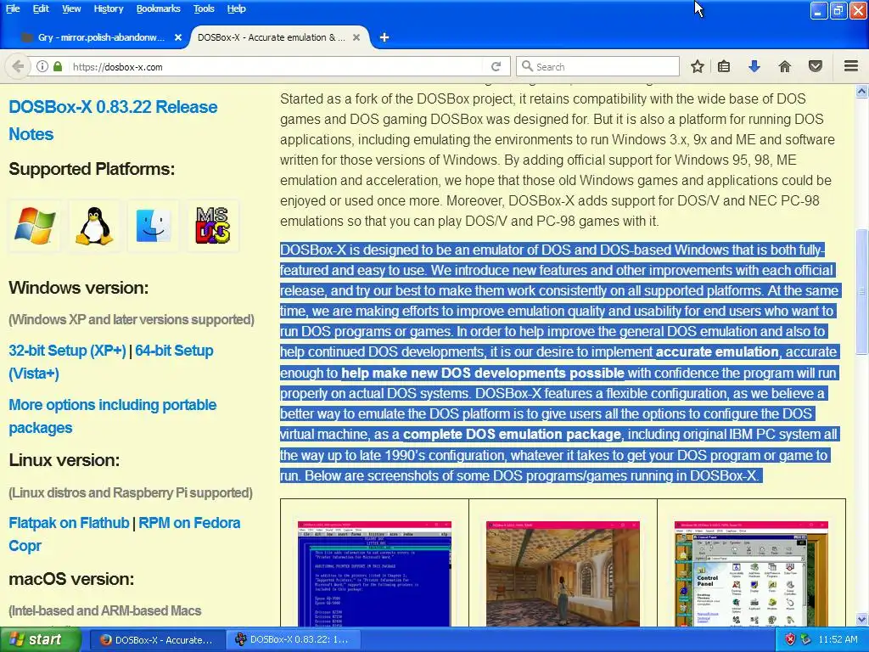Open the File menu
The image size is (869, 652).
point(13,8)
